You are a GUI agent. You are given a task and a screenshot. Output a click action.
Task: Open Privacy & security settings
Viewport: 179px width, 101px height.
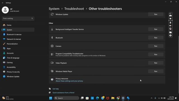[x=18, y=72]
